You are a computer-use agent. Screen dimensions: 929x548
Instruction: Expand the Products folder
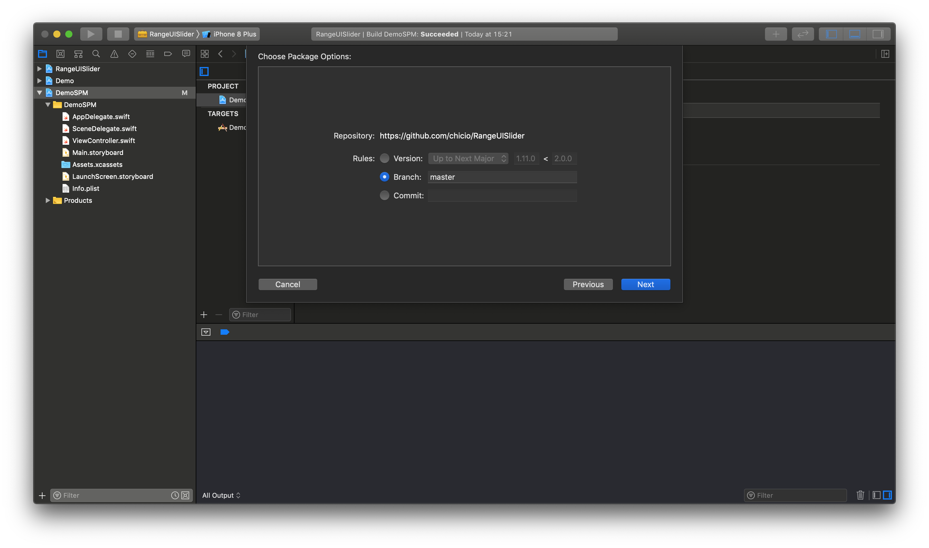pos(48,200)
